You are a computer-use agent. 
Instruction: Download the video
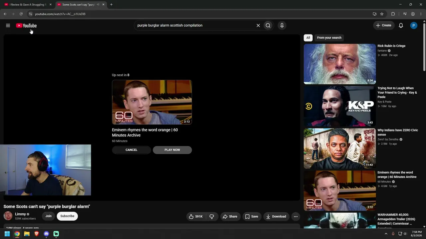276,216
